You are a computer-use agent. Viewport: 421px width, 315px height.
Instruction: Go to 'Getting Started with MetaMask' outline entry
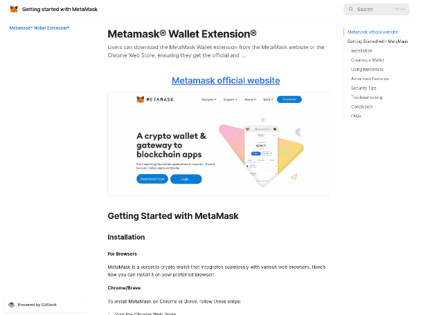click(377, 41)
